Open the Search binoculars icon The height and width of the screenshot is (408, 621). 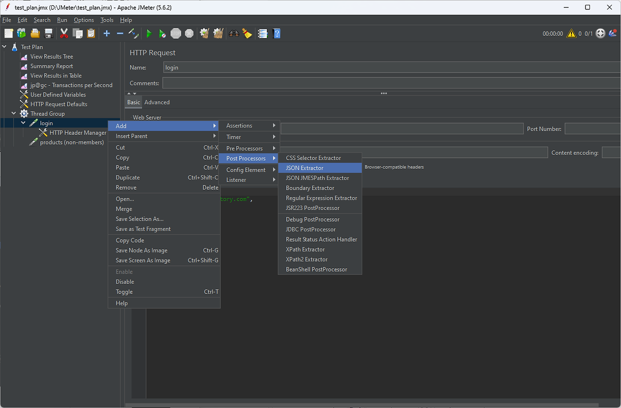[x=234, y=33]
